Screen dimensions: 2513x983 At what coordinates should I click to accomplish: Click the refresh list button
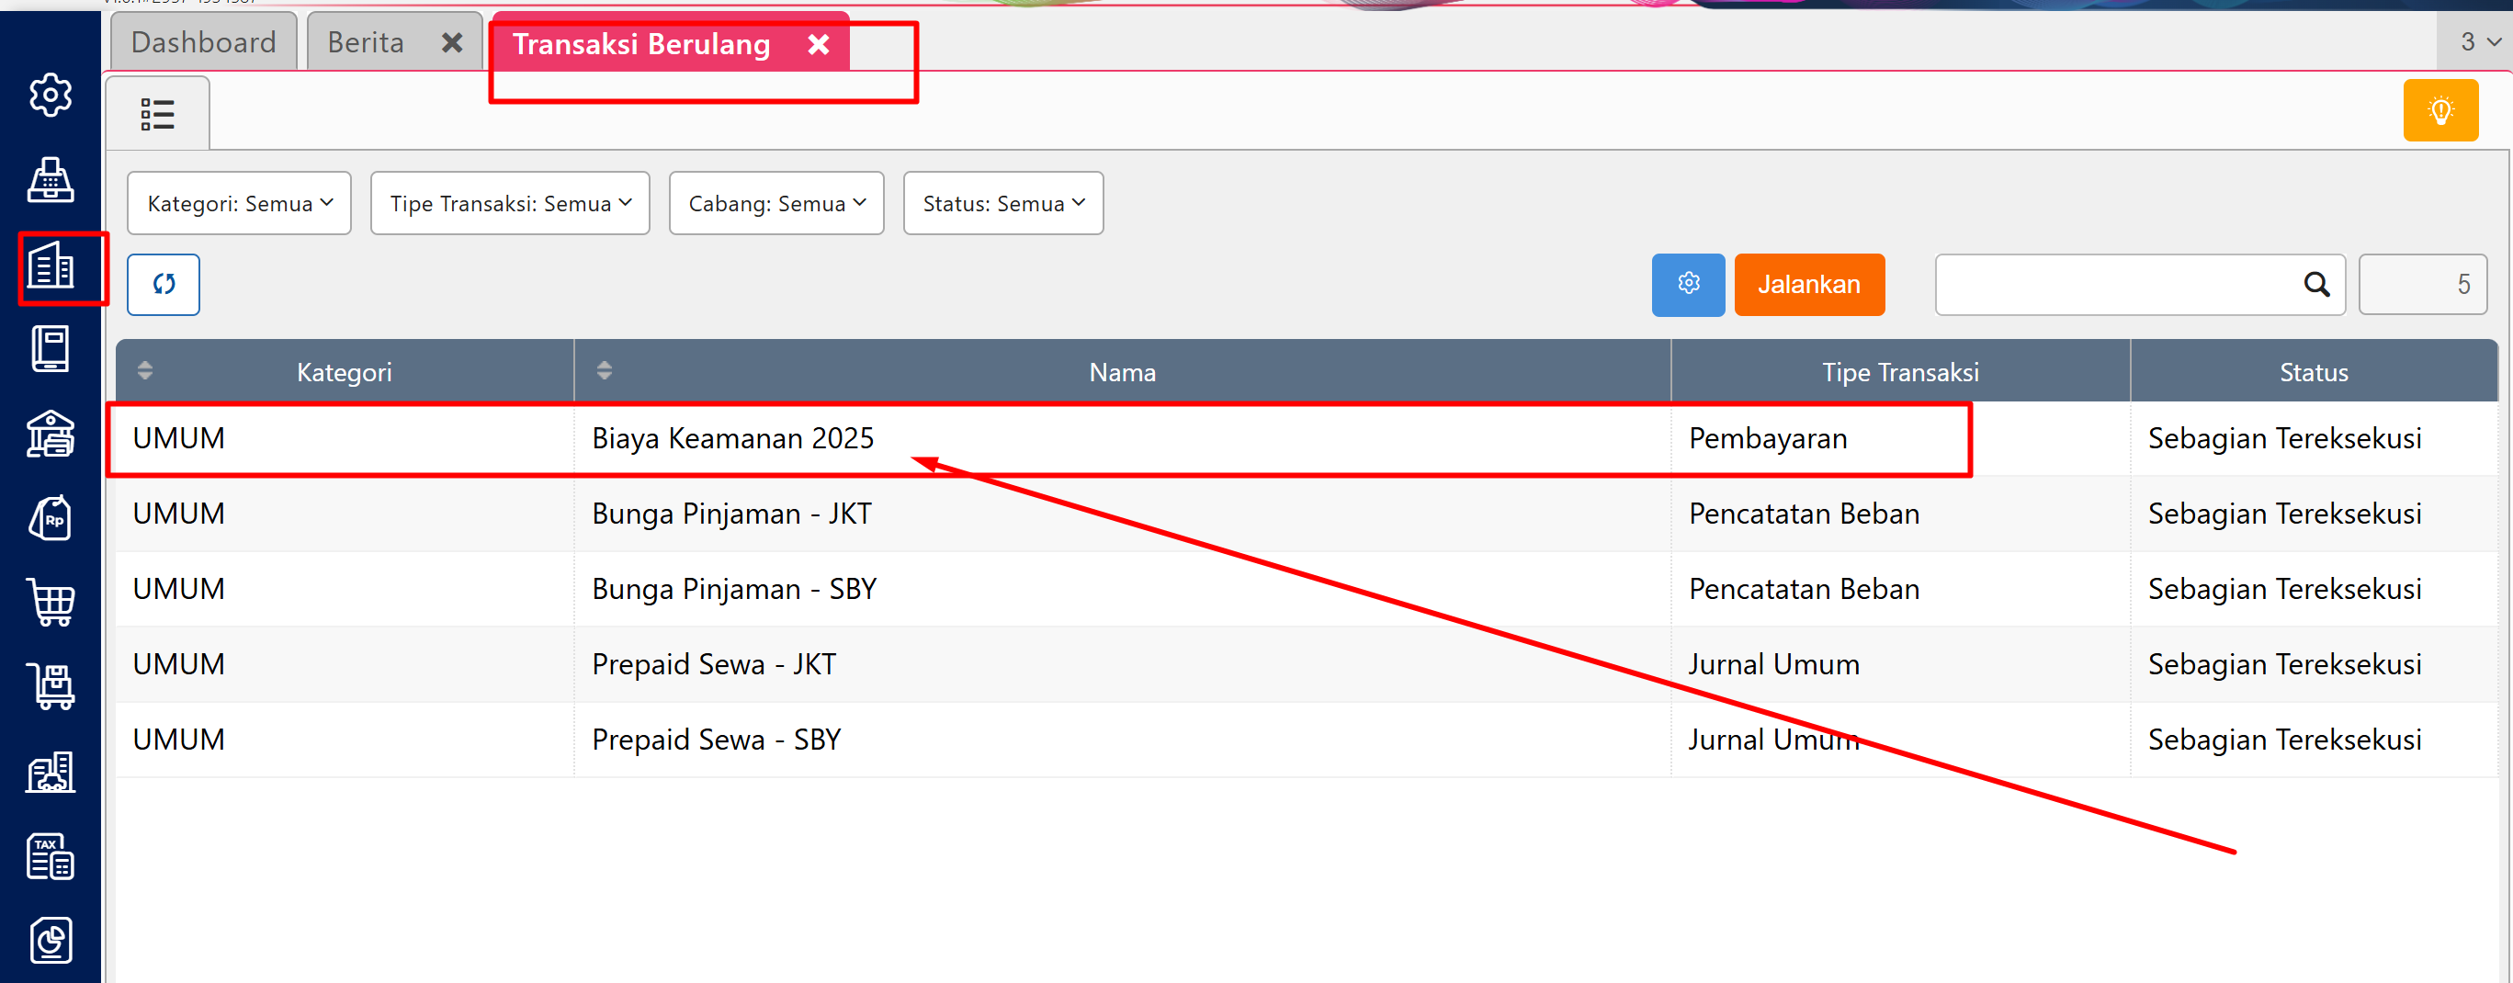(163, 285)
